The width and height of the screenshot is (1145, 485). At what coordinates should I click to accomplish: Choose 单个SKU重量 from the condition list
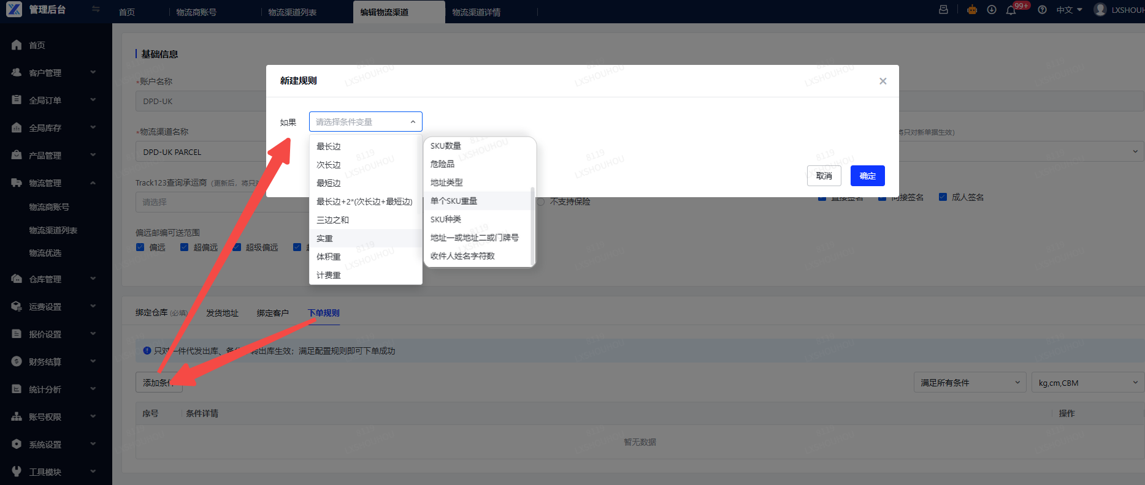[477, 201]
